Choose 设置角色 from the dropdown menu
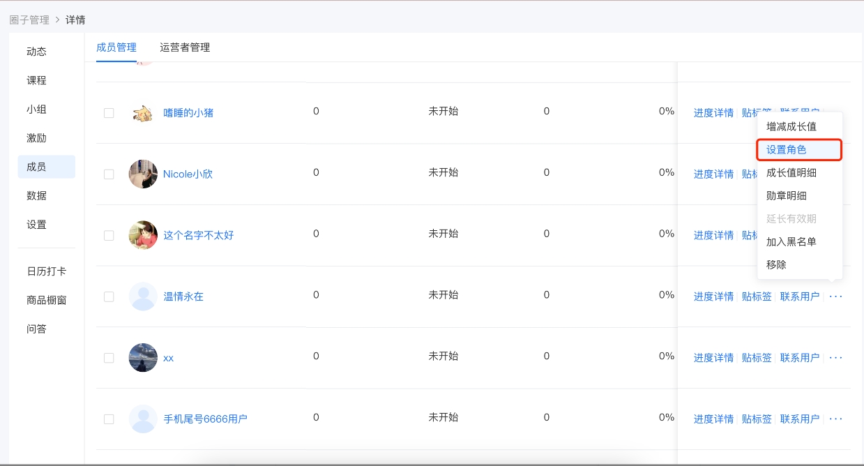The height and width of the screenshot is (466, 864). tap(787, 150)
